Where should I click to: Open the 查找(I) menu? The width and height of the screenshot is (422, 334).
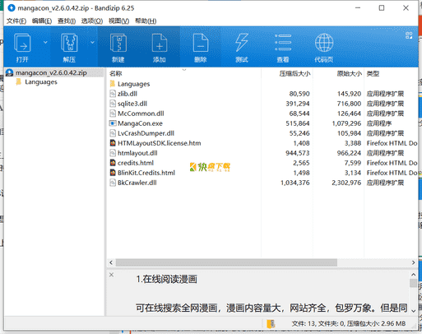click(67, 21)
